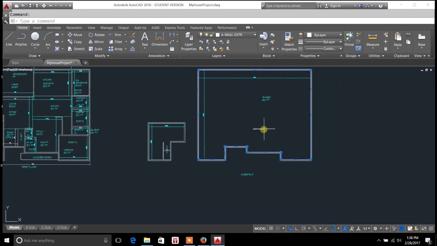
Task: Open a new drawing tab with plus
Action: (x=86, y=63)
